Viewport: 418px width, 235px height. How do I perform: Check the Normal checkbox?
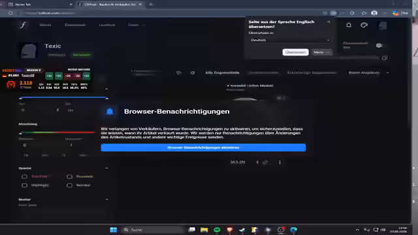point(70,185)
